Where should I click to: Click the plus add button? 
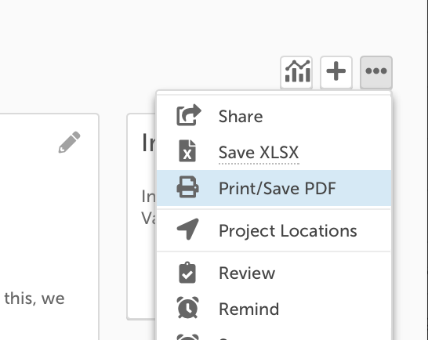[336, 72]
